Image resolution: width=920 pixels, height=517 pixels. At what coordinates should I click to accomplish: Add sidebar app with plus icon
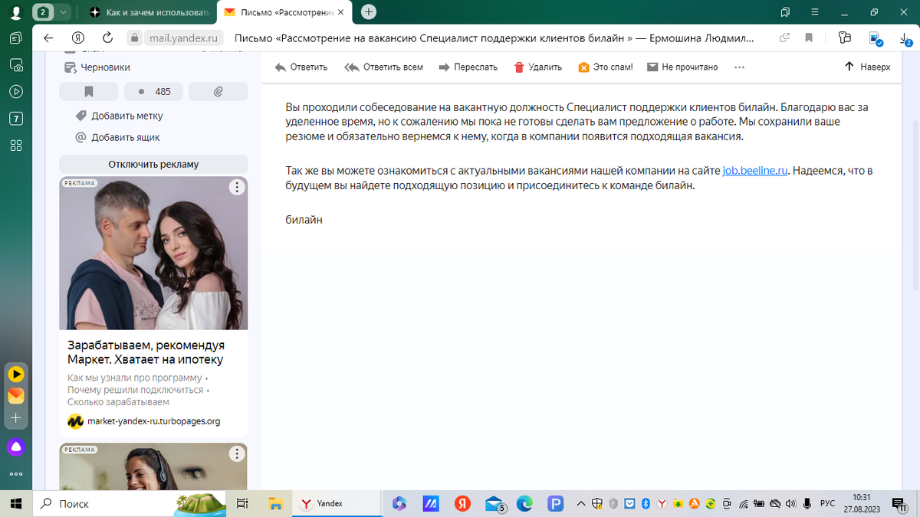pos(16,418)
